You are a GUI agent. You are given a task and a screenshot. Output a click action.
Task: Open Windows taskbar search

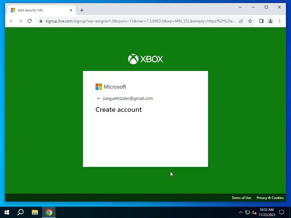(x=20, y=212)
